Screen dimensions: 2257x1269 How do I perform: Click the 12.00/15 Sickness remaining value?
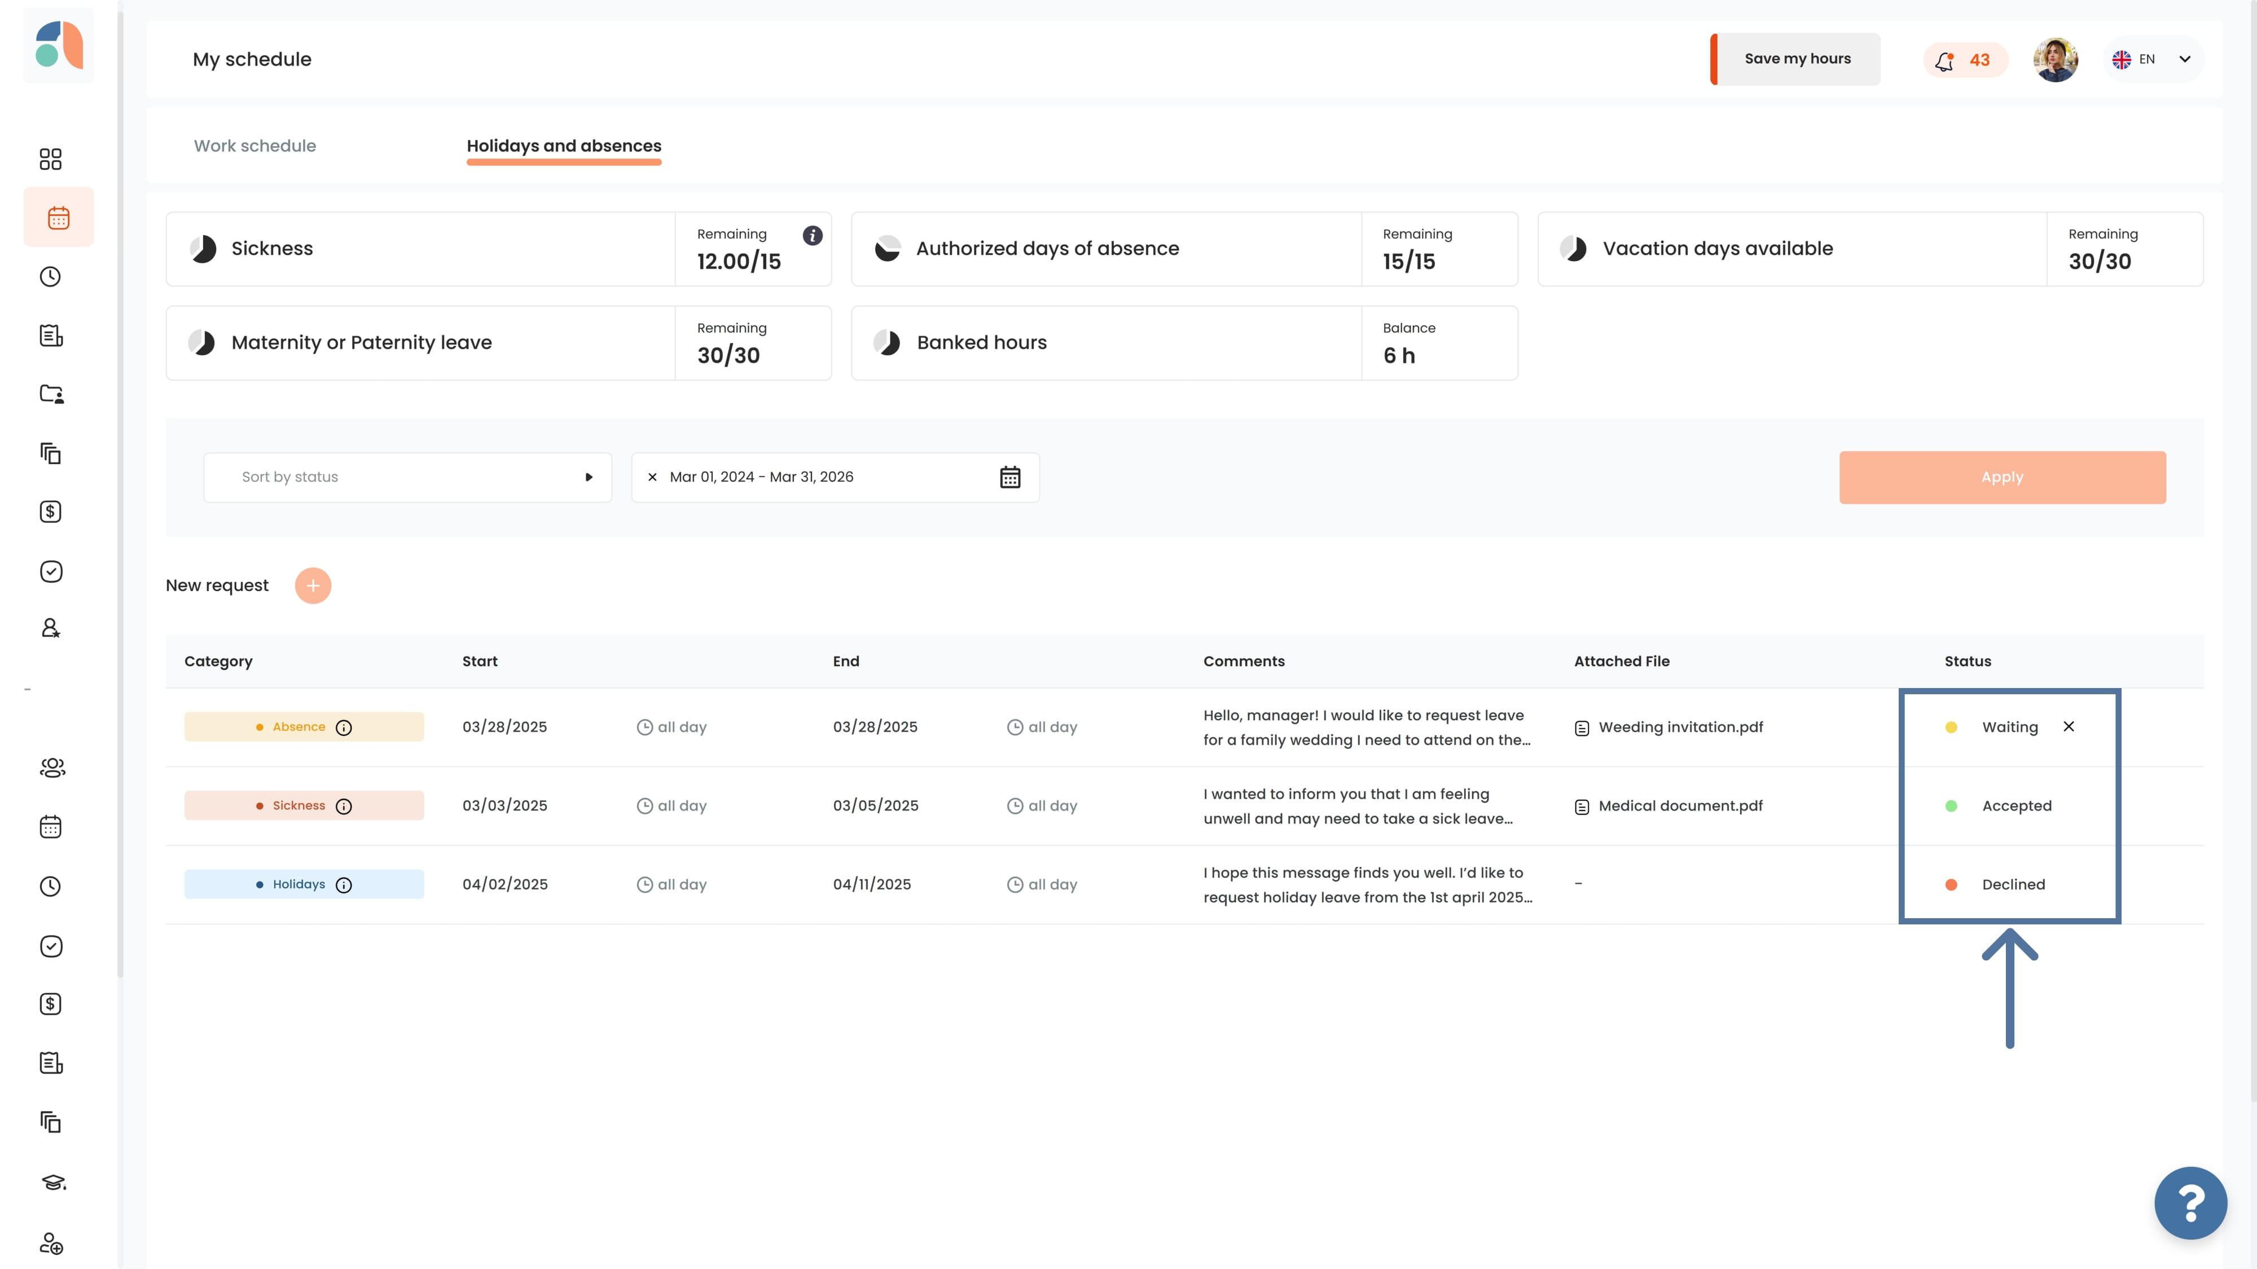click(739, 262)
